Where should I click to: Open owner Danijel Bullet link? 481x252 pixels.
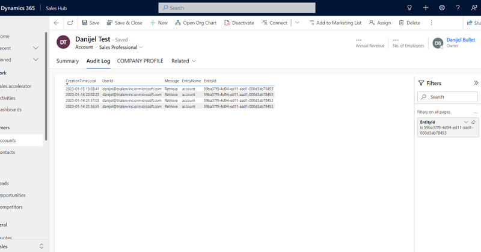click(x=461, y=40)
